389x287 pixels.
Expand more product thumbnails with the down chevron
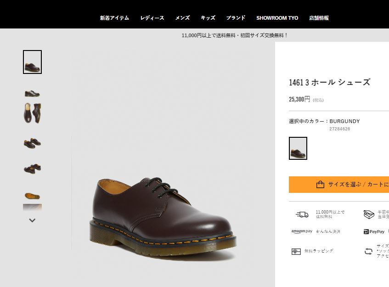[x=32, y=220]
